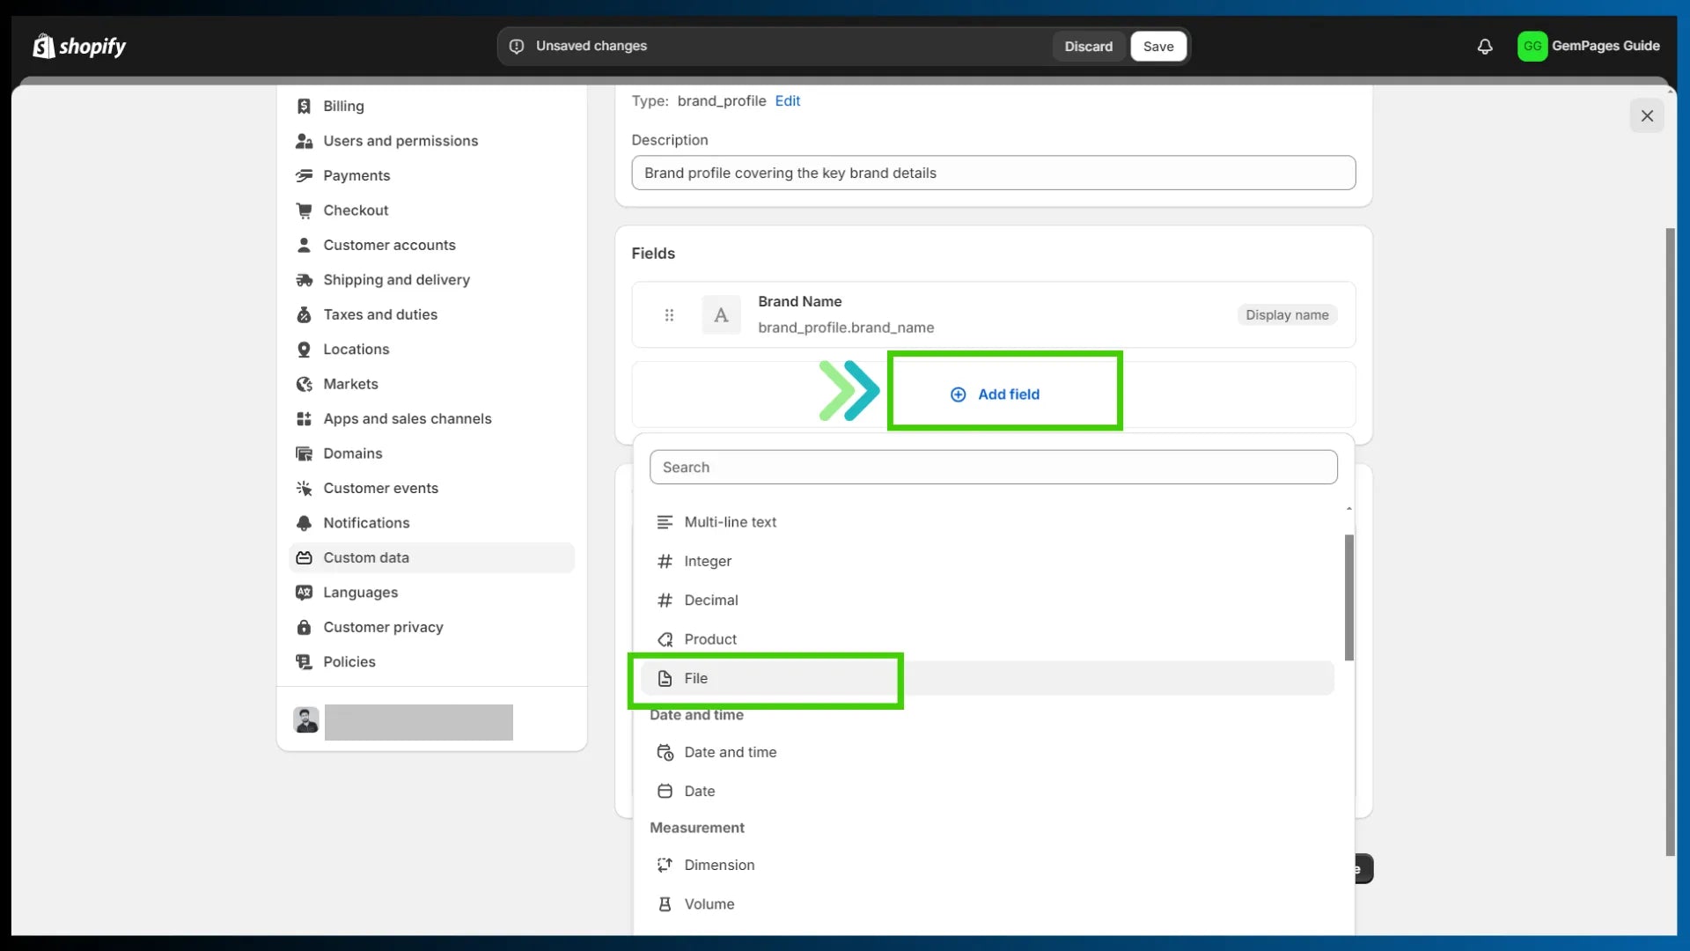Select the Product field type icon

666,638
